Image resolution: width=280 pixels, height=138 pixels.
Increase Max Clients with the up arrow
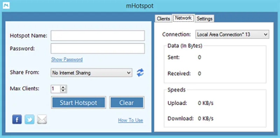[63, 87]
